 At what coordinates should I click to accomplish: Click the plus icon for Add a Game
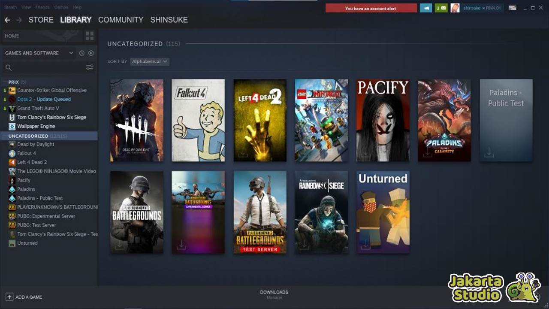pos(9,297)
